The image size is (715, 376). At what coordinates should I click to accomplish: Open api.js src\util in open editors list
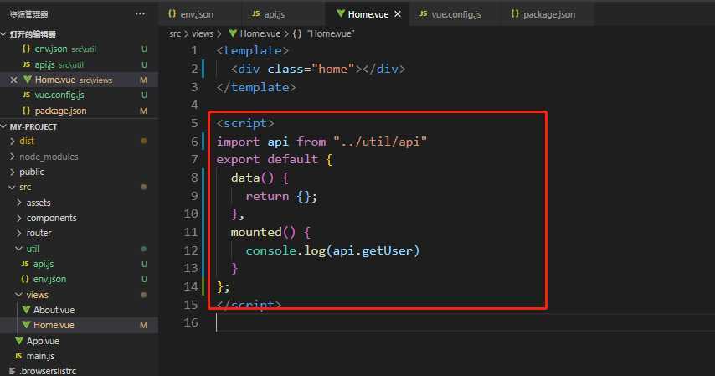[79, 64]
